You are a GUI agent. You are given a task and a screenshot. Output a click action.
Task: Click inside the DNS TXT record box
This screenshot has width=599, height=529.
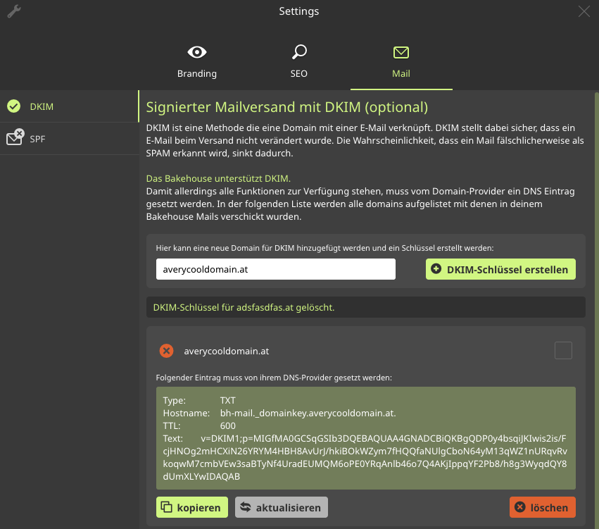365,437
